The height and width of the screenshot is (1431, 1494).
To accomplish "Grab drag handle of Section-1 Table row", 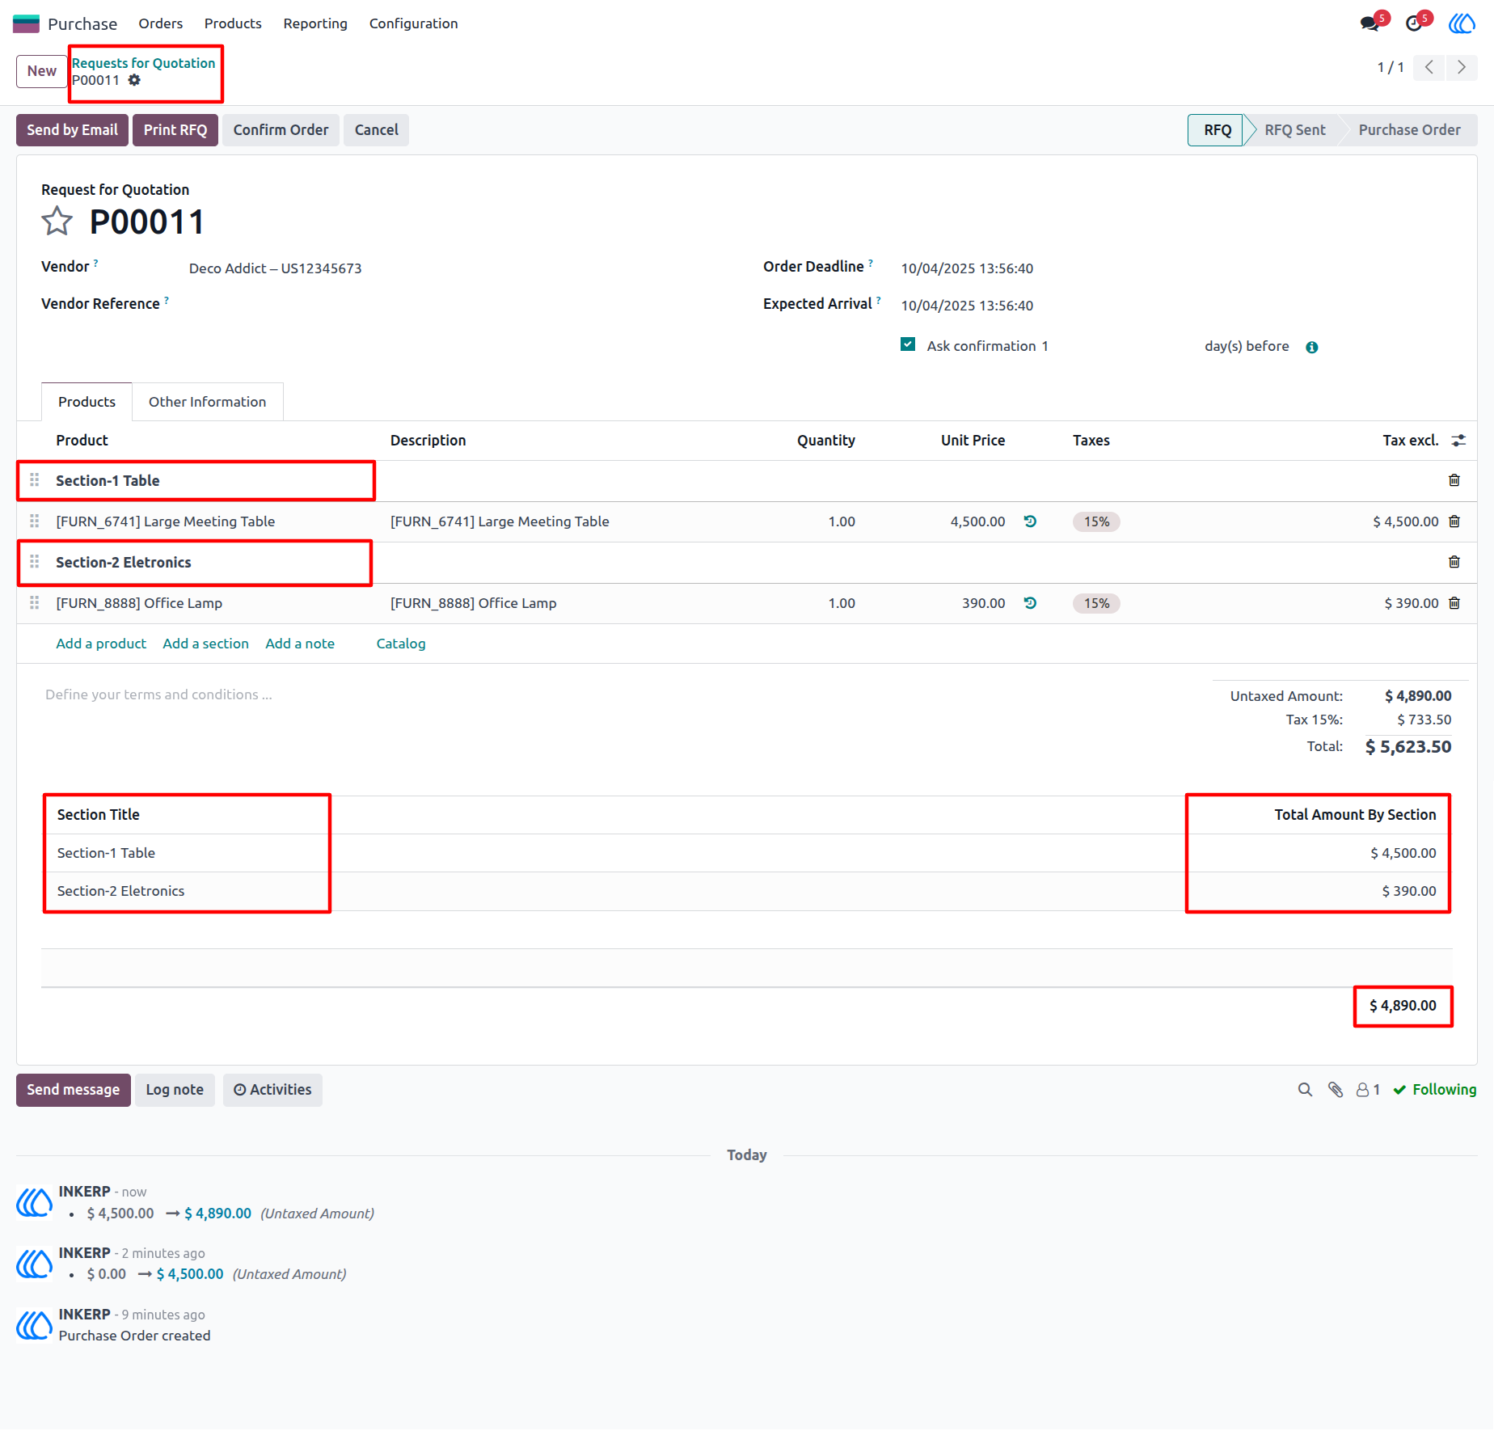I will pyautogui.click(x=34, y=480).
